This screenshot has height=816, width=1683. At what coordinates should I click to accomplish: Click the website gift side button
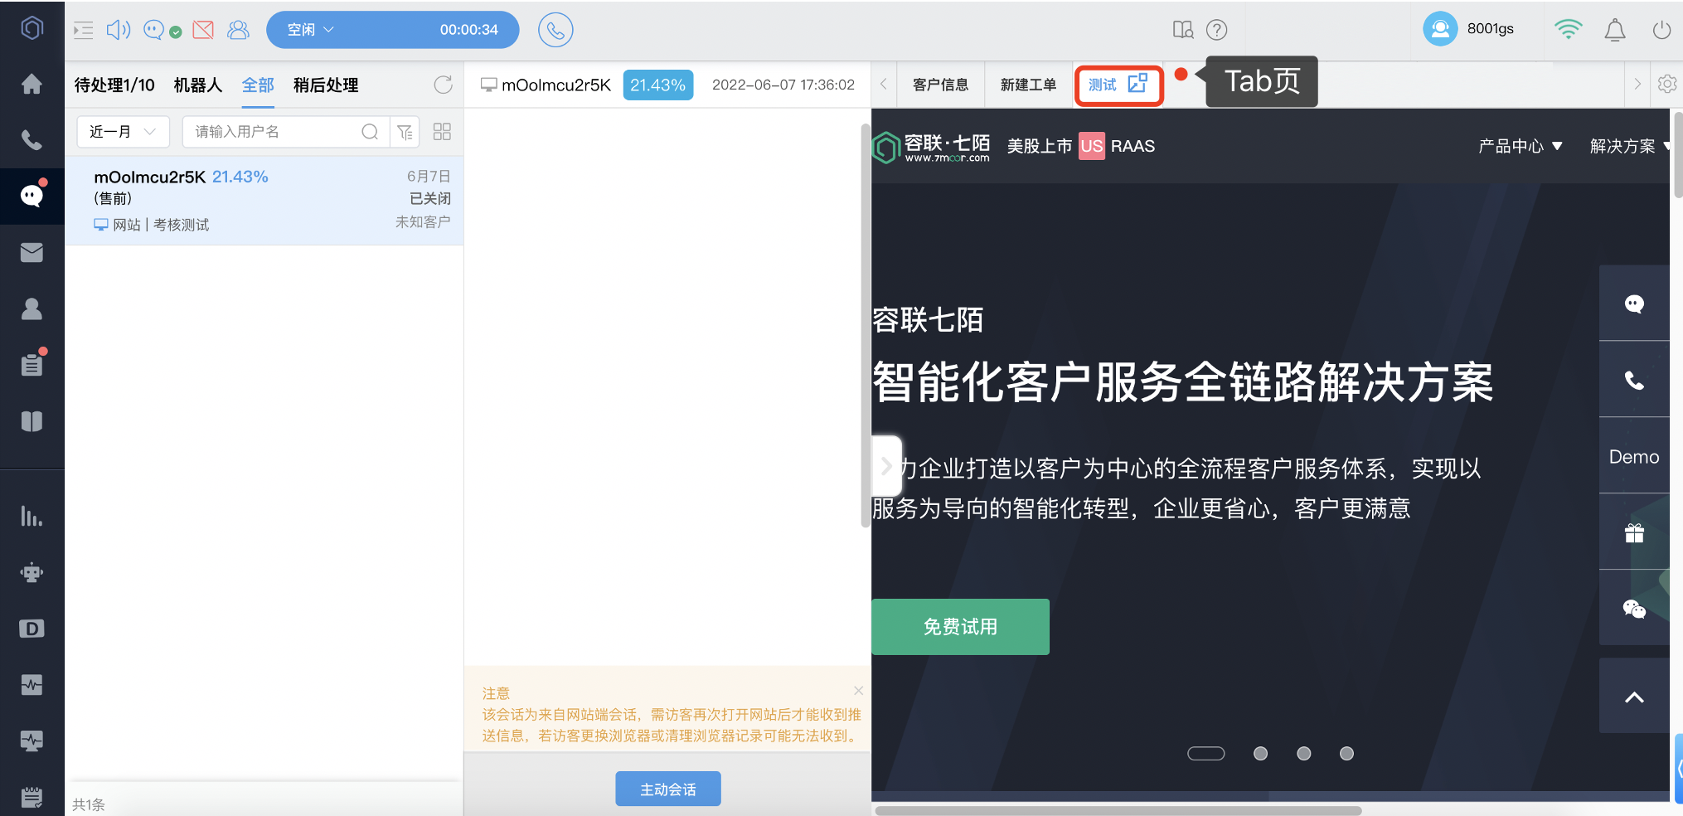1634,532
